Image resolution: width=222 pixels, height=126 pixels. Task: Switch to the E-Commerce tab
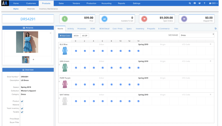pyautogui.click(x=164, y=29)
